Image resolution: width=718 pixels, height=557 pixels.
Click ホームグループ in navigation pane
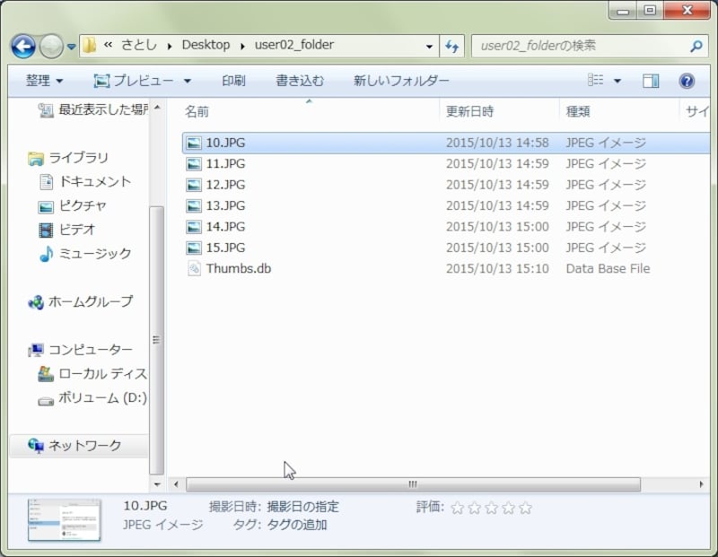coord(90,302)
